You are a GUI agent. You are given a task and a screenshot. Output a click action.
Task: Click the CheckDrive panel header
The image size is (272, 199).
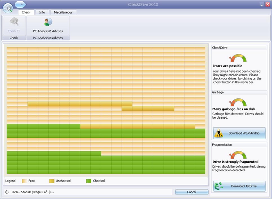239,48
